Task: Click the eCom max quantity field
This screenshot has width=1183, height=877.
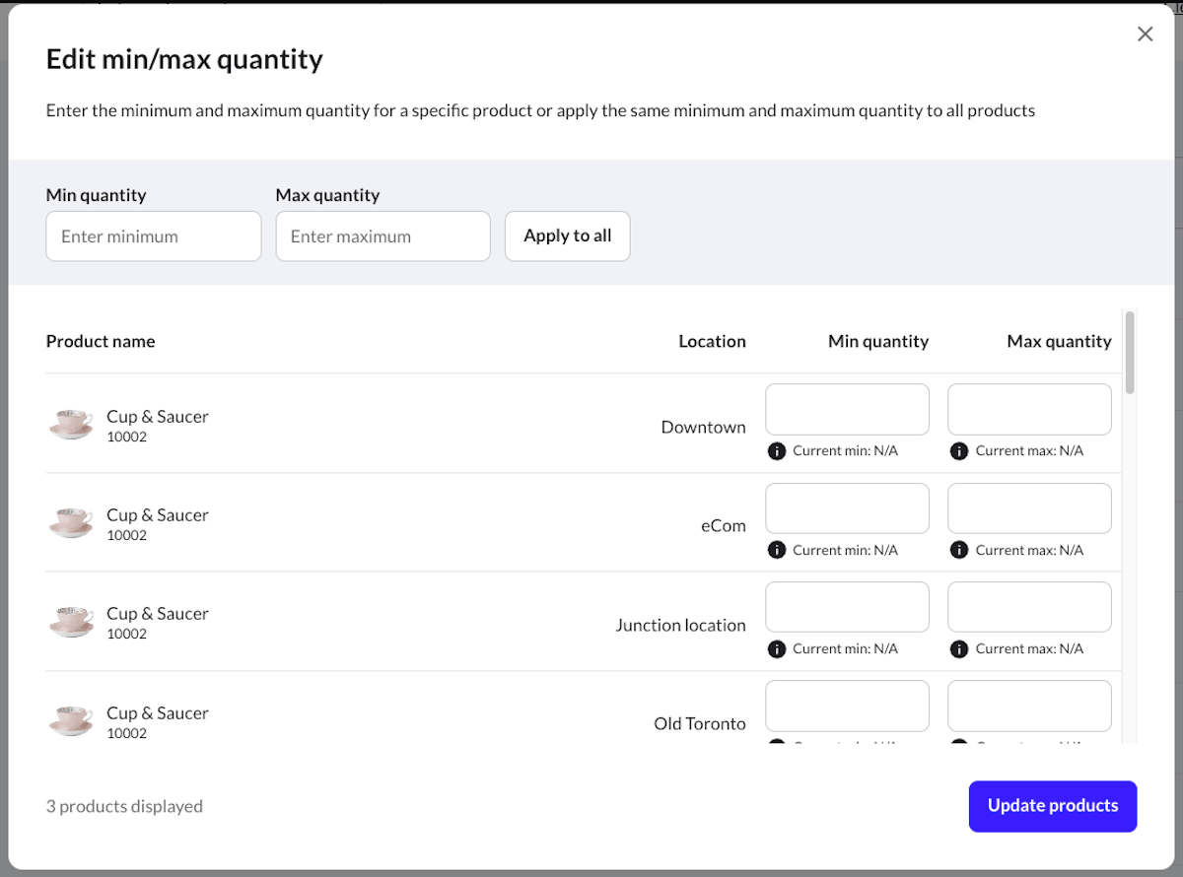Action: click(x=1030, y=508)
